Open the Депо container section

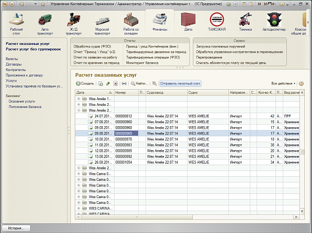pos(188,22)
